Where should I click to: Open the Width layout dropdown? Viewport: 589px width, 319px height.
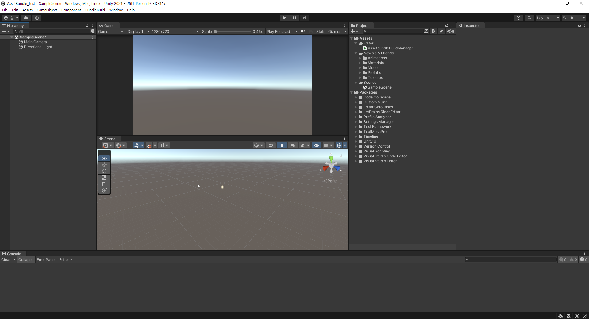click(x=574, y=18)
